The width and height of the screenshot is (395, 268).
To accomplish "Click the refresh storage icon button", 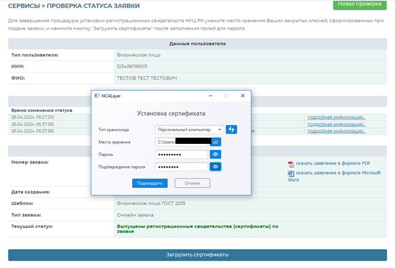I will pos(231,130).
